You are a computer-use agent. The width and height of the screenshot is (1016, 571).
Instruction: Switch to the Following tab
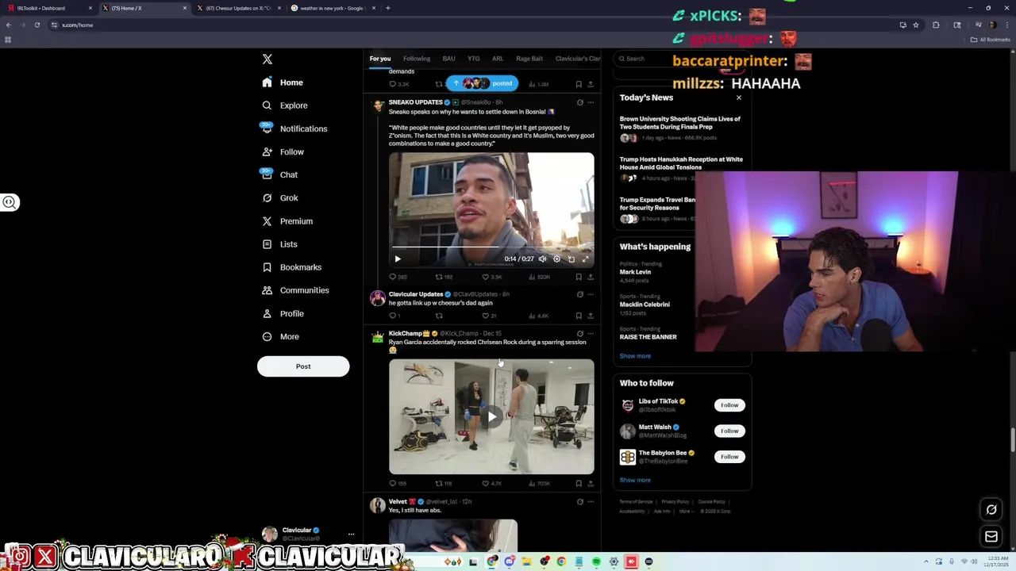click(417, 59)
